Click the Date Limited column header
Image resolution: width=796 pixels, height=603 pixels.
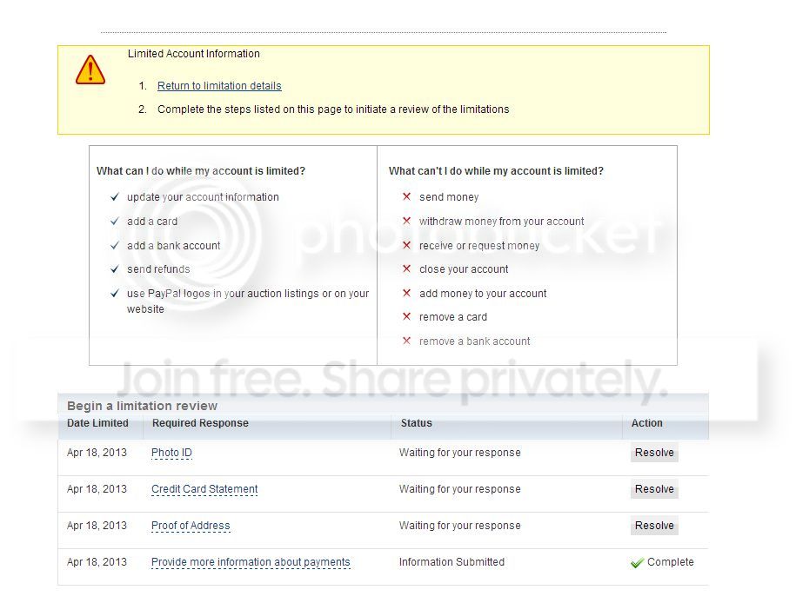97,423
